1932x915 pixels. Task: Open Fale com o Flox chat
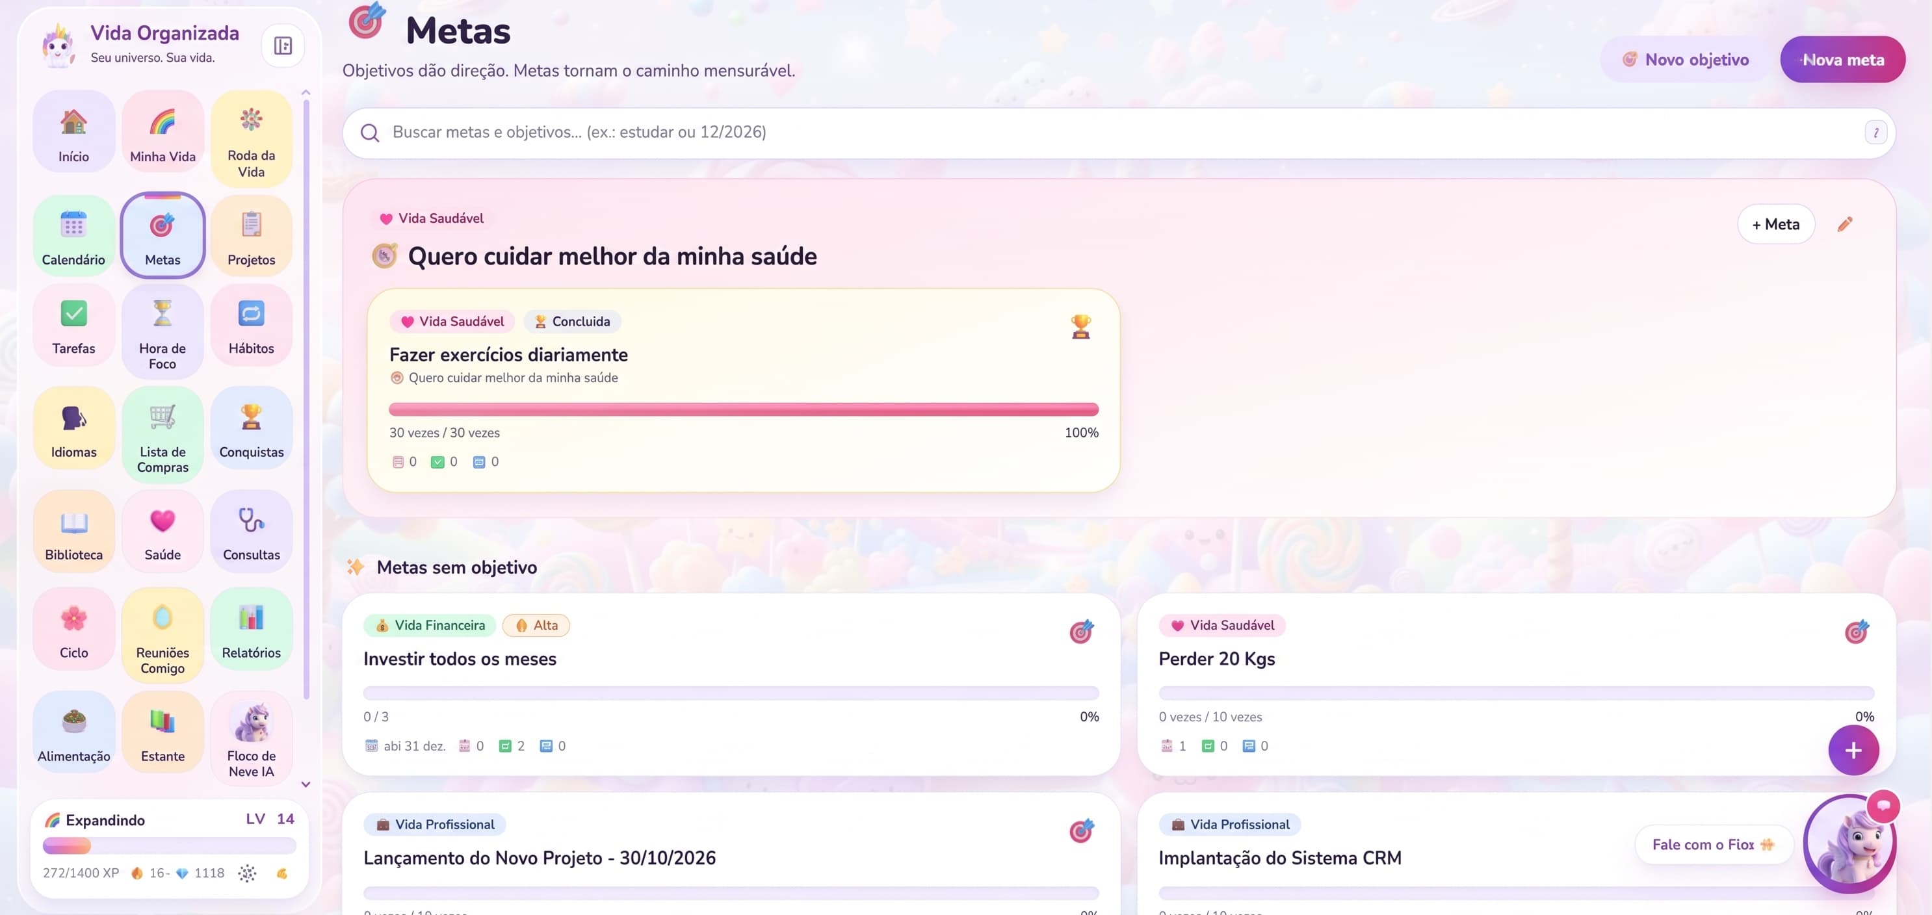click(x=1713, y=845)
